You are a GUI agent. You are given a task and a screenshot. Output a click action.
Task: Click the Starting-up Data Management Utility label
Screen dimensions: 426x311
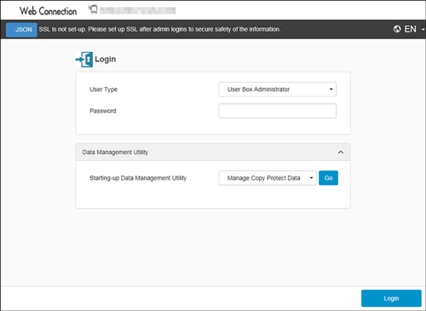click(138, 178)
